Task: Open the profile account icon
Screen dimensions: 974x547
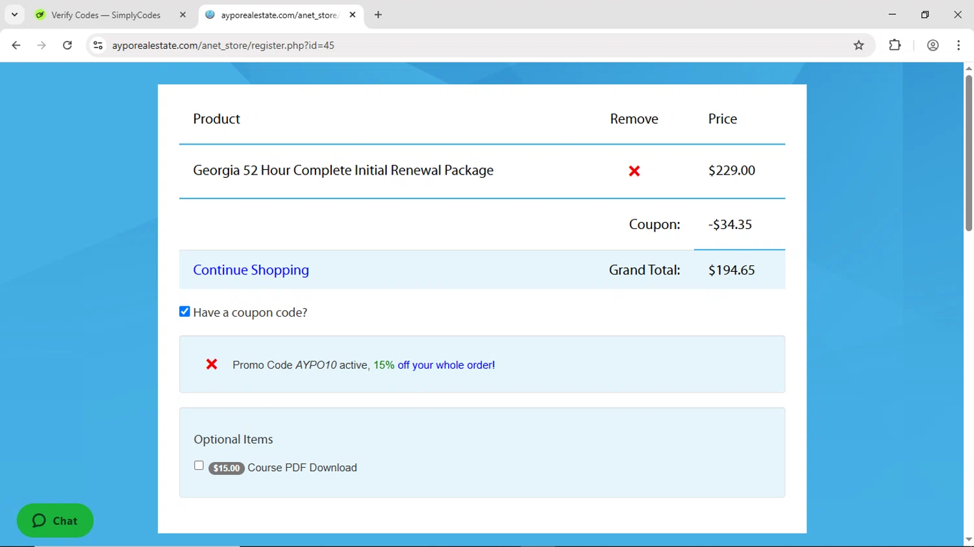Action: [x=932, y=45]
